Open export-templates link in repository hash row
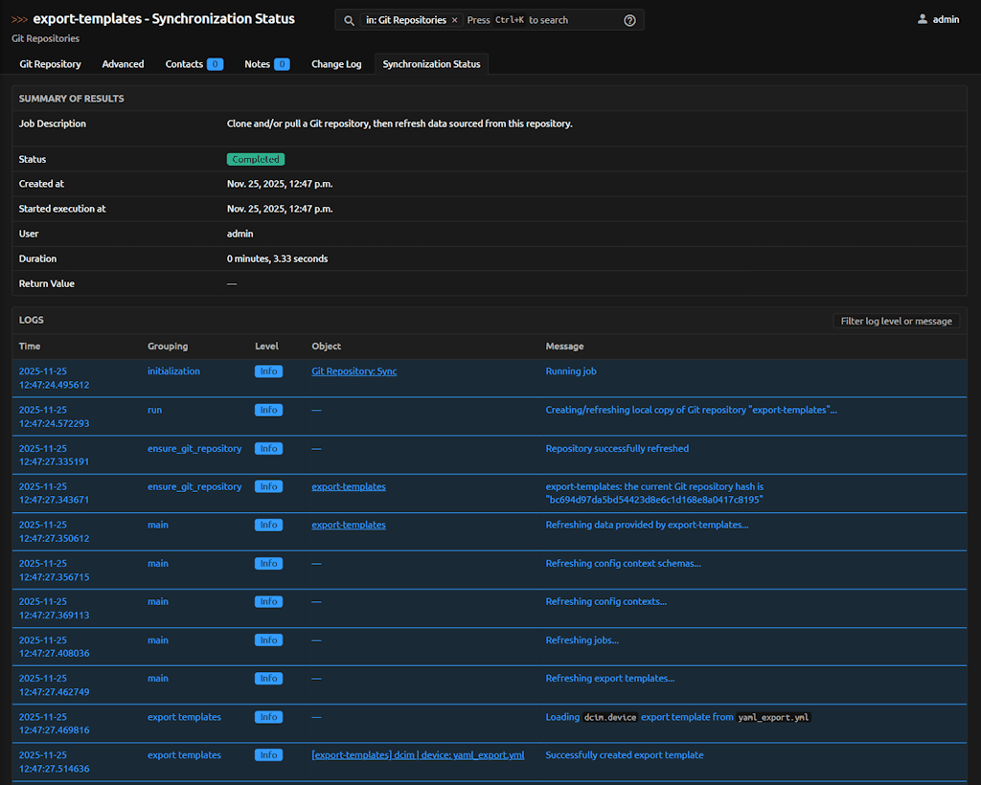Screen dimensions: 981x785 pyautogui.click(x=349, y=486)
